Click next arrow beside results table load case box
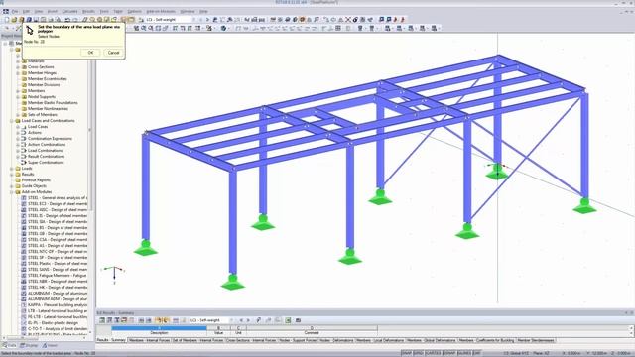The image size is (635, 357). [x=248, y=320]
